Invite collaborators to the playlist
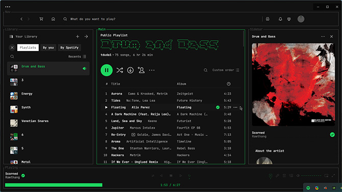The height and width of the screenshot is (192, 342). point(141,70)
